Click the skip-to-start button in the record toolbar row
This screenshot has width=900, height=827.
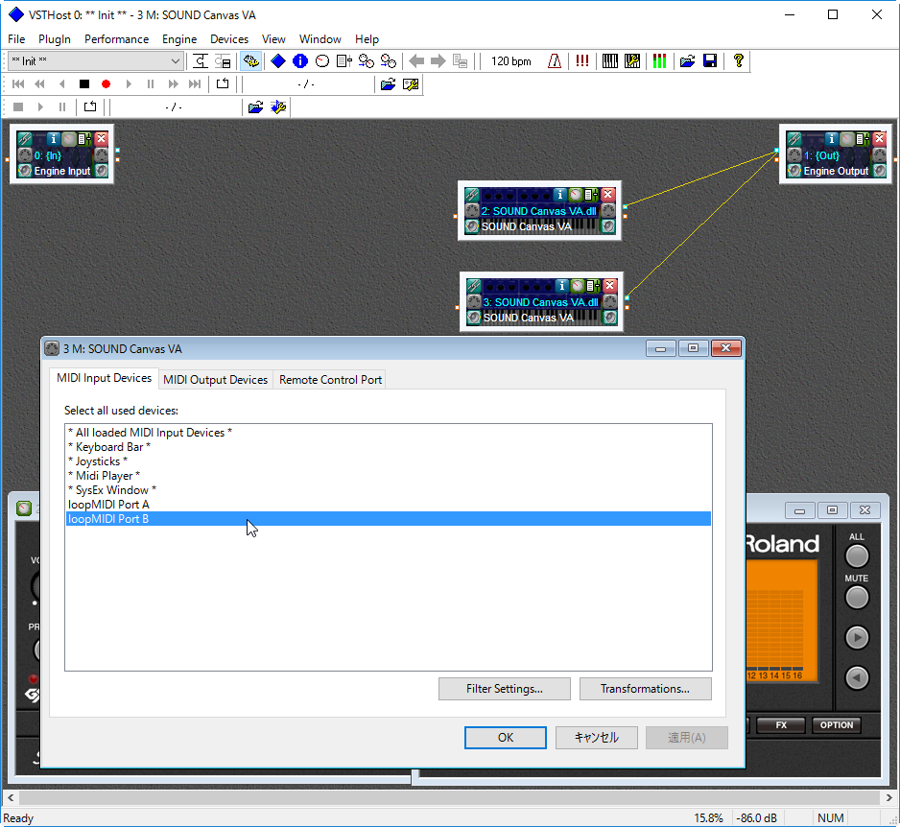coord(18,83)
